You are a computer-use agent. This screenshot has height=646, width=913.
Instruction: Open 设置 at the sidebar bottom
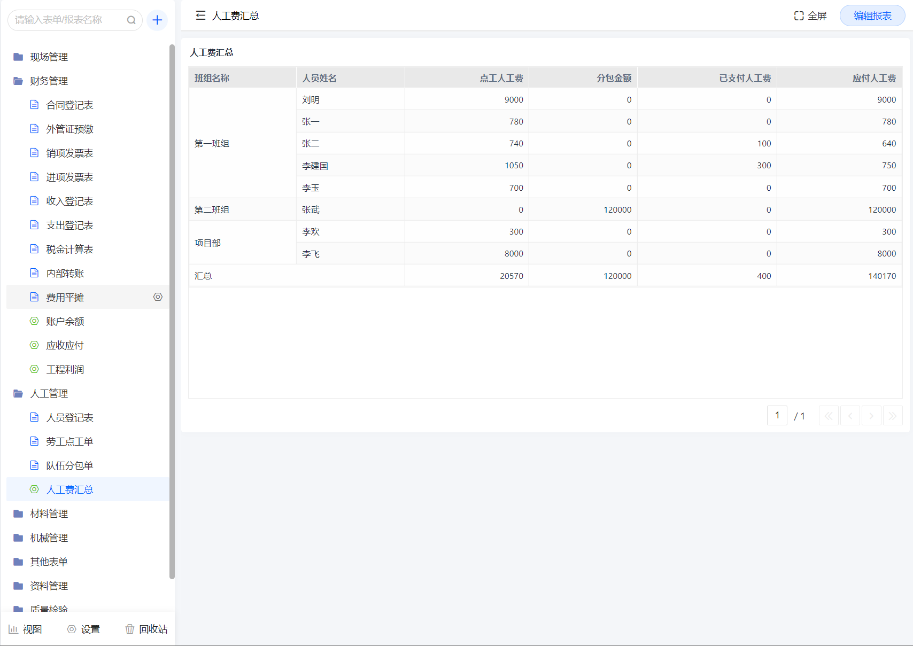click(83, 629)
